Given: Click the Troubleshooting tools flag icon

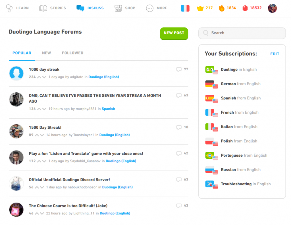Looking at the screenshot, I should (211, 184).
